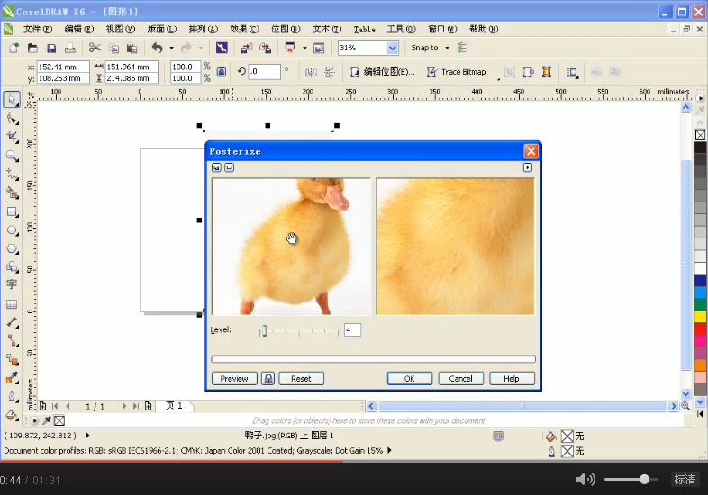Image resolution: width=708 pixels, height=495 pixels.
Task: Select the Eyedropper tool
Action: 12,378
